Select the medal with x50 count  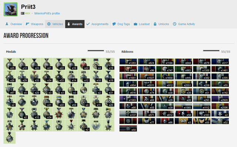tap(71, 101)
